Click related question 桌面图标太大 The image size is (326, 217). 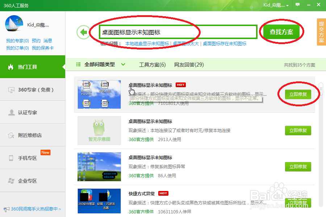[x=186, y=44]
